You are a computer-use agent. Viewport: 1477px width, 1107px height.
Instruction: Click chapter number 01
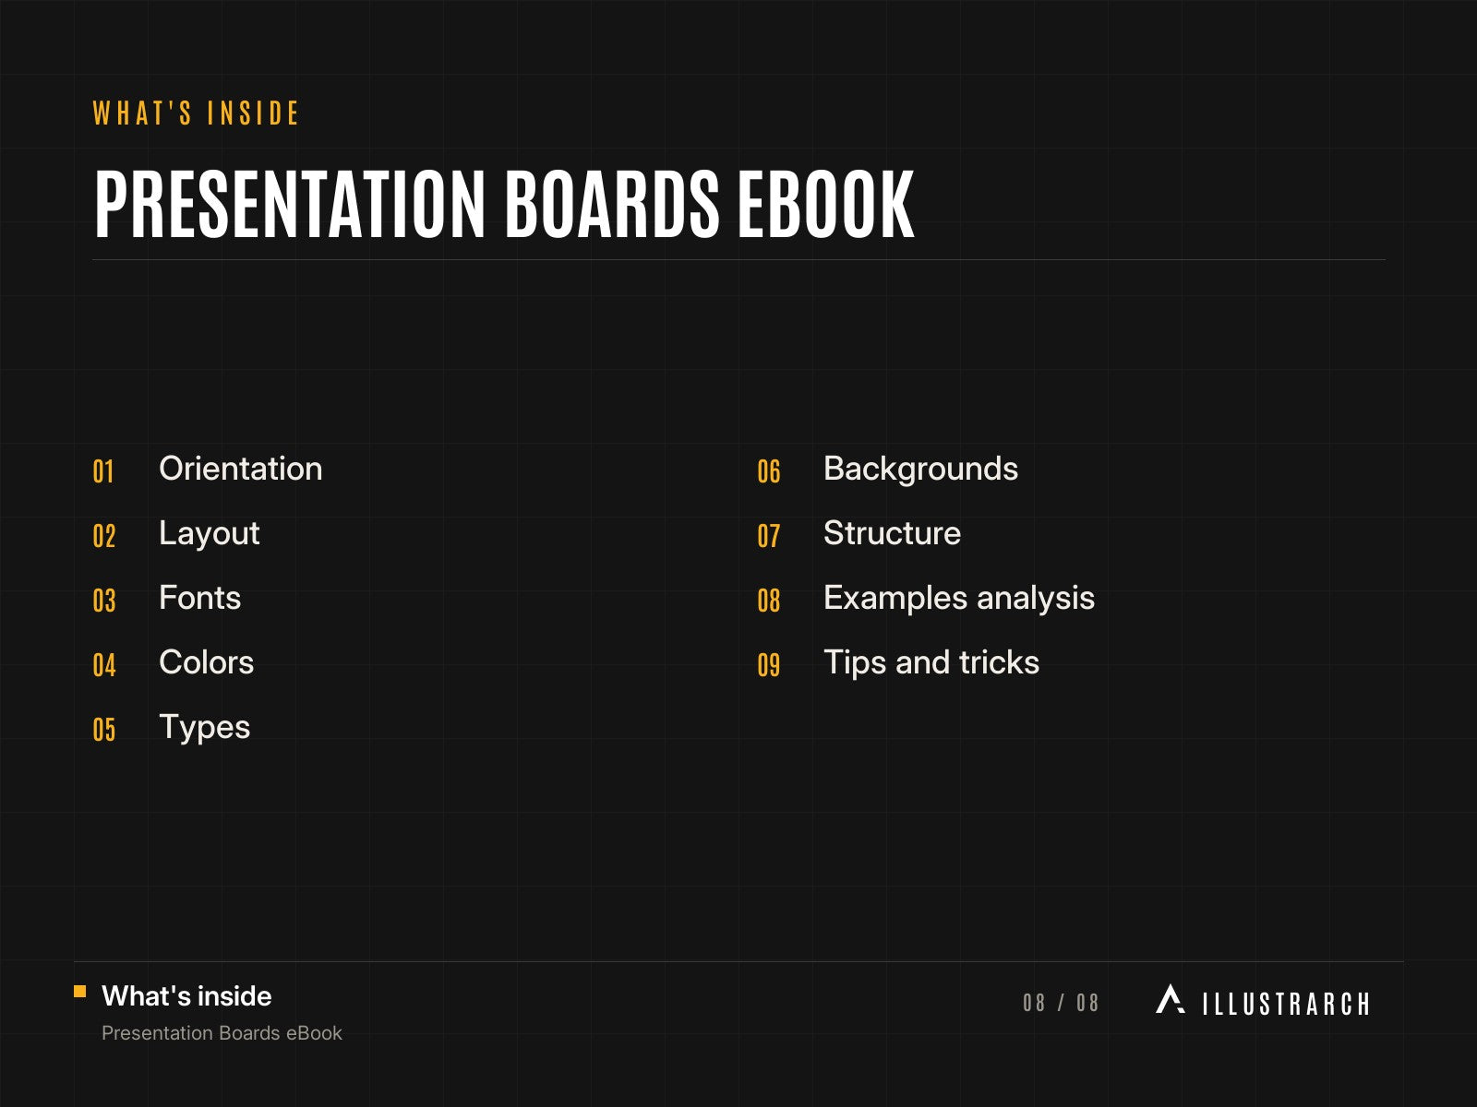[103, 472]
